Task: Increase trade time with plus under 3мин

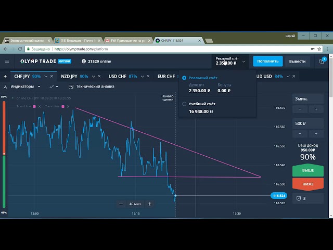Action: pyautogui.click(x=316, y=109)
